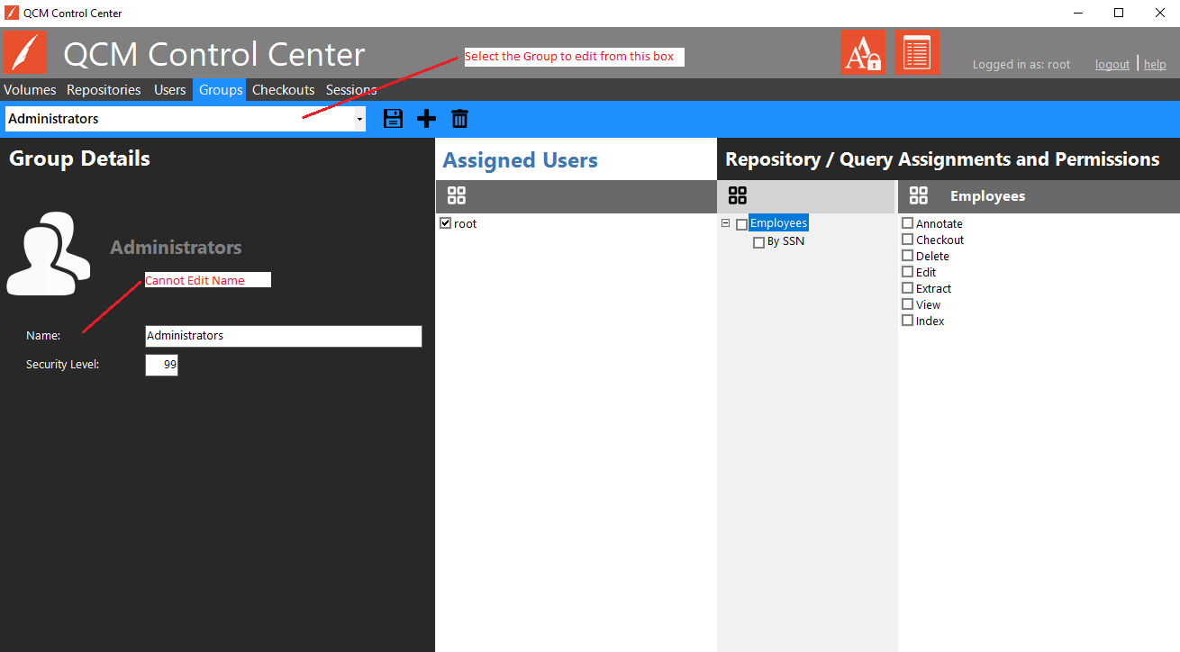Screen dimensions: 1180x652
Task: Collapse the Employees tree node
Action: [x=725, y=223]
